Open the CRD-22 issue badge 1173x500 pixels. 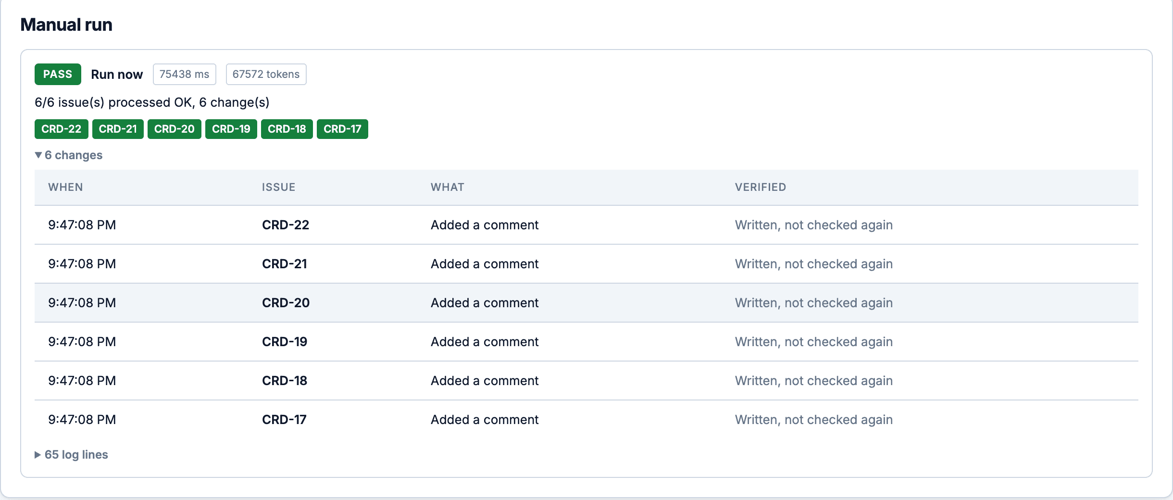(x=62, y=129)
